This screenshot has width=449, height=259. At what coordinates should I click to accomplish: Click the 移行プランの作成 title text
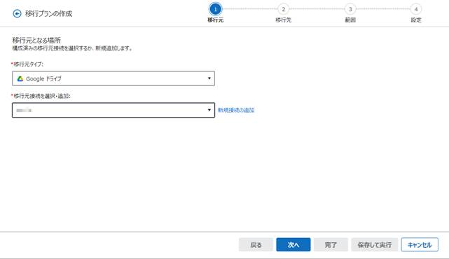[x=48, y=13]
